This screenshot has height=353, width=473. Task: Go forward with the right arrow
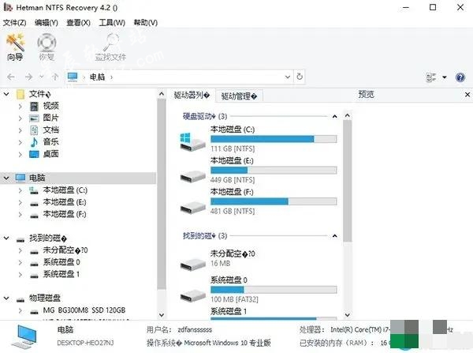click(28, 77)
